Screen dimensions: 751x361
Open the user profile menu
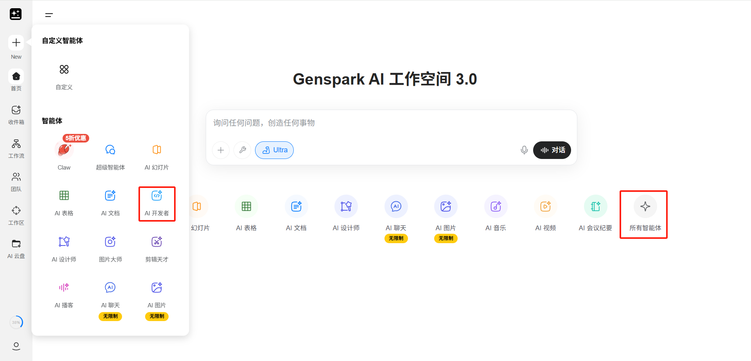(x=16, y=346)
